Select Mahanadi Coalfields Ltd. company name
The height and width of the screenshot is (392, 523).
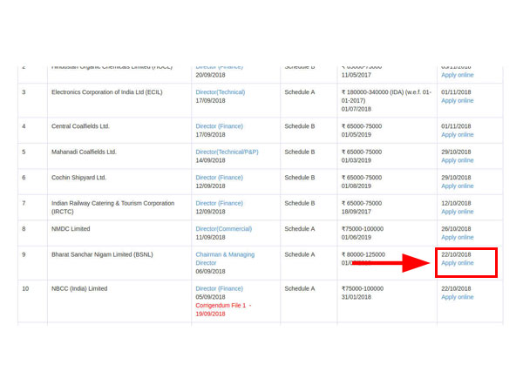click(84, 152)
